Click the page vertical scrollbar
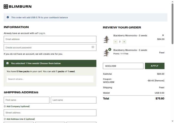174x123 pixels. [x=172, y=24]
